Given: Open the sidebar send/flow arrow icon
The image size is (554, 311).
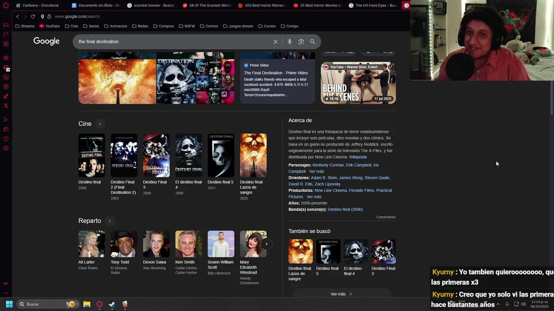Looking at the screenshot, I should coord(6,120).
